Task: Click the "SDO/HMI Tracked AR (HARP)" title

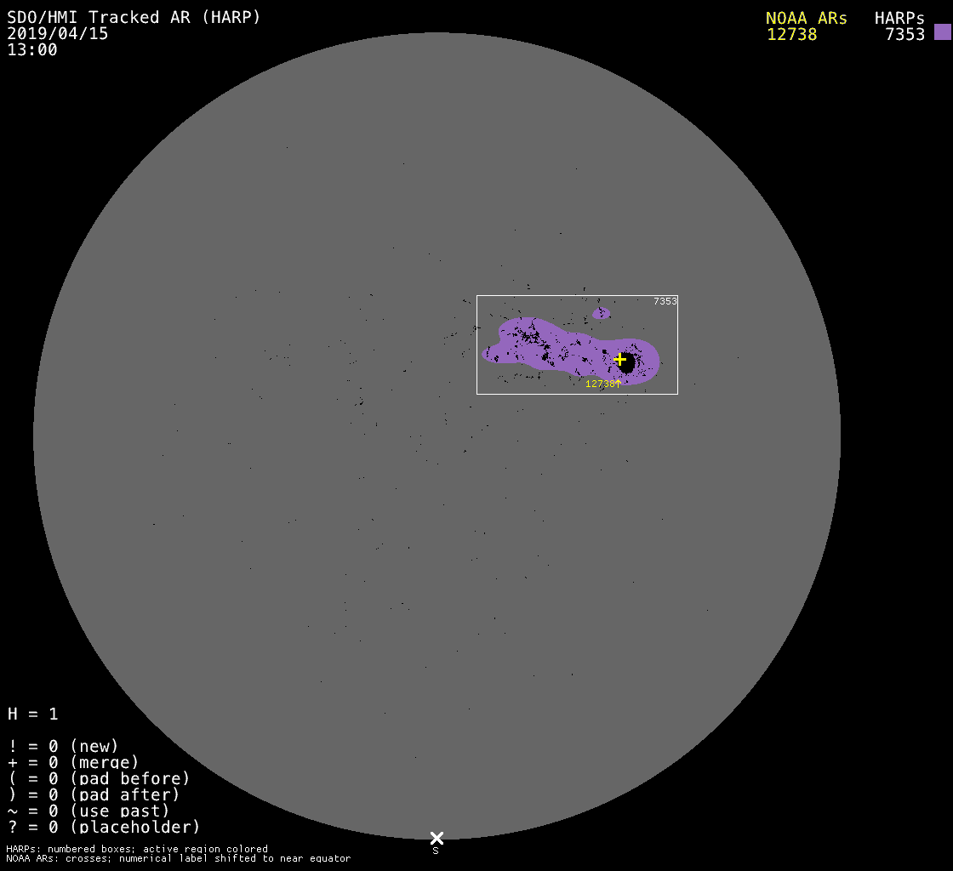Action: point(134,17)
